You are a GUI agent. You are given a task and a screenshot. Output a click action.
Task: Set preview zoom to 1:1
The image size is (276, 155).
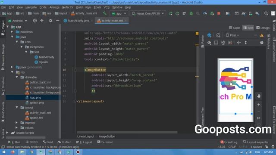(x=259, y=118)
